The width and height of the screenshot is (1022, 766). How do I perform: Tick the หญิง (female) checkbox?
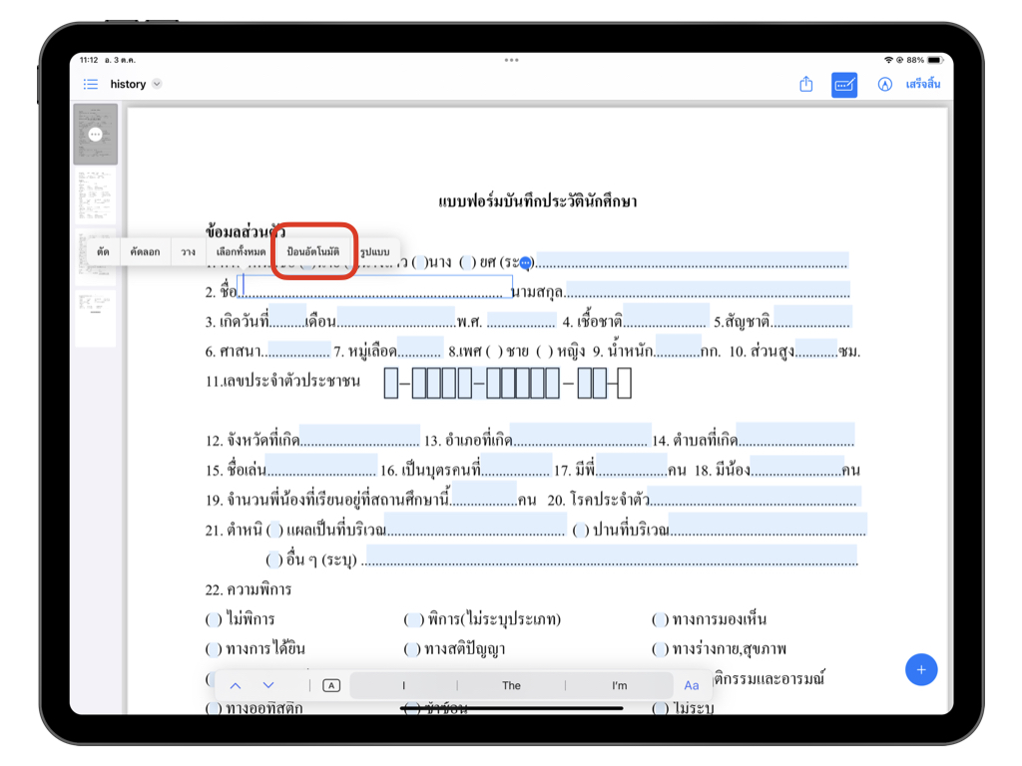(x=544, y=351)
